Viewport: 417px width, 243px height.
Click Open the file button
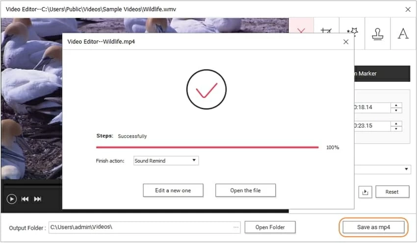(245, 191)
